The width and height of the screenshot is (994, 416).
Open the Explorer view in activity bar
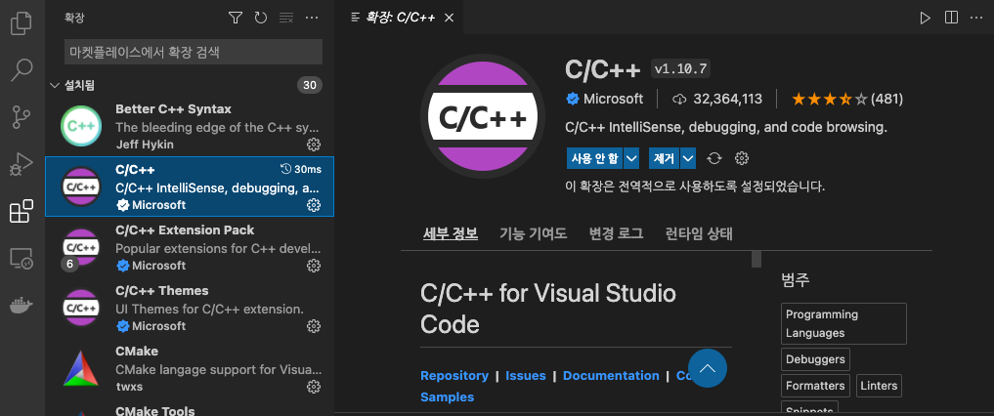click(x=22, y=23)
